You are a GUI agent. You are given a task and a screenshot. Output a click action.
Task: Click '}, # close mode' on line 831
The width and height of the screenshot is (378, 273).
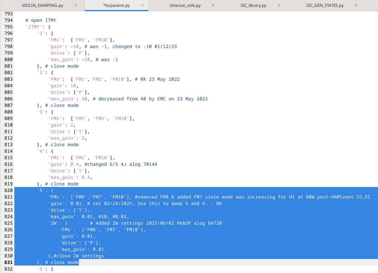(58, 262)
